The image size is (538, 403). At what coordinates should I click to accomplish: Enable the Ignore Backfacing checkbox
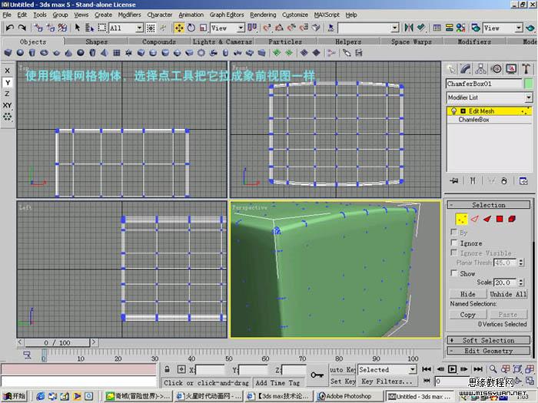(x=454, y=243)
